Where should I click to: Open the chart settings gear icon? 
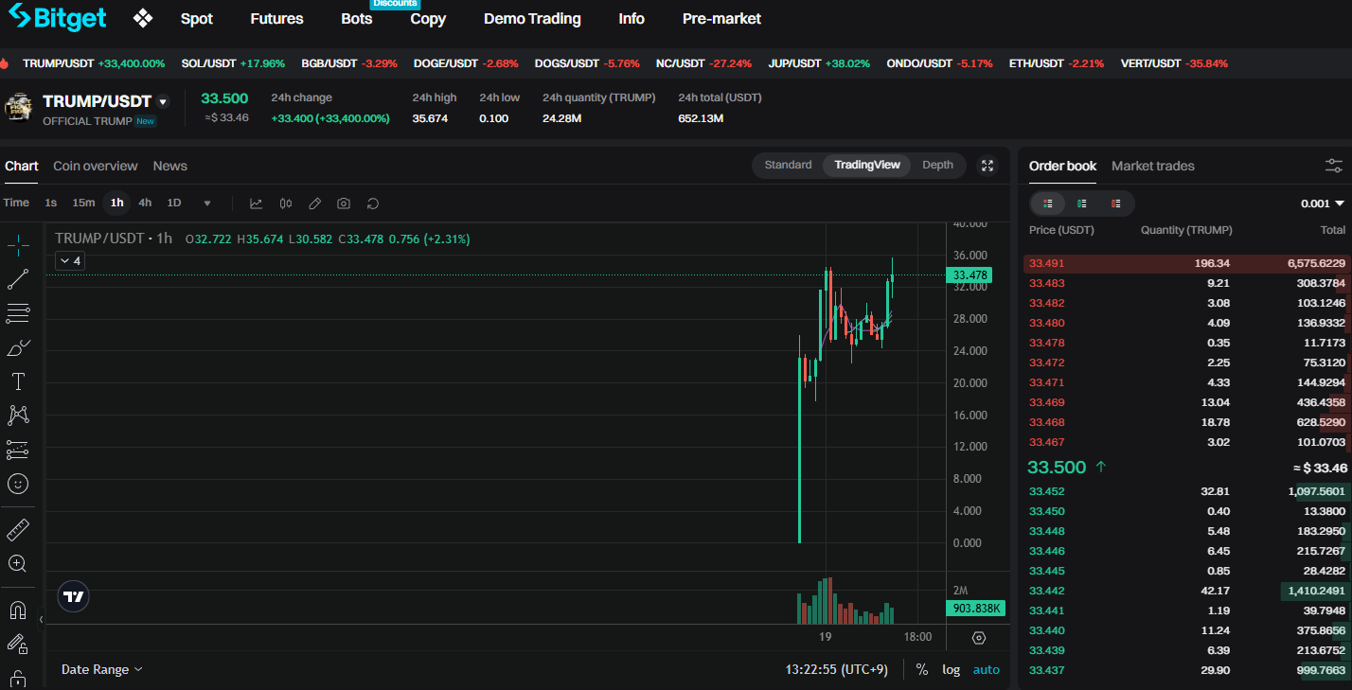(x=979, y=637)
